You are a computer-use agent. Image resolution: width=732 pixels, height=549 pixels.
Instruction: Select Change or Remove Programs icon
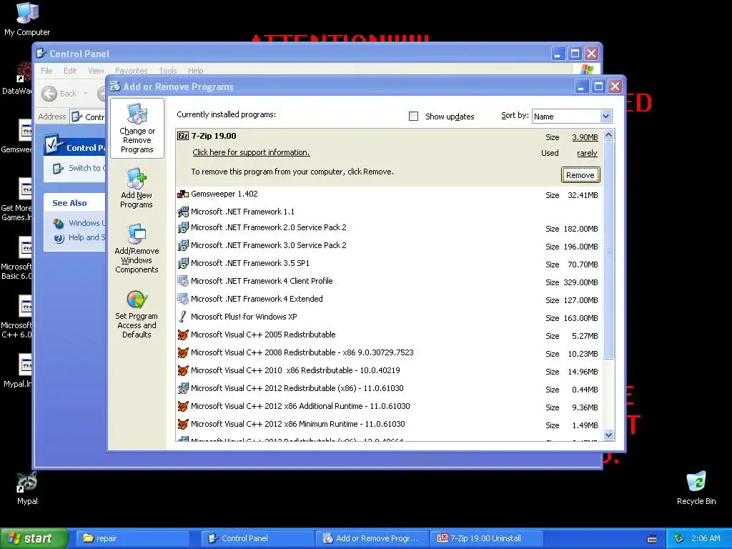tap(137, 129)
